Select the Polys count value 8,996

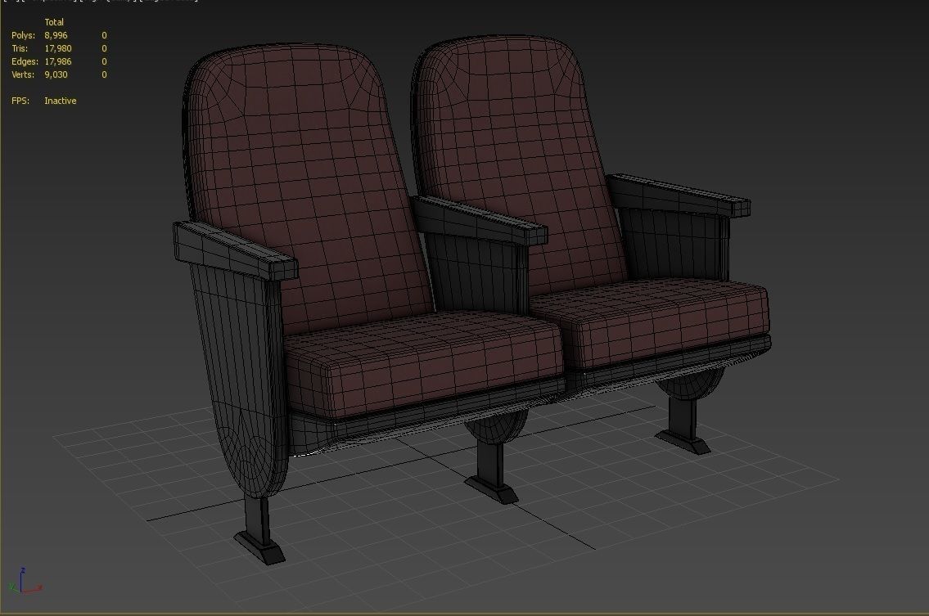(56, 35)
